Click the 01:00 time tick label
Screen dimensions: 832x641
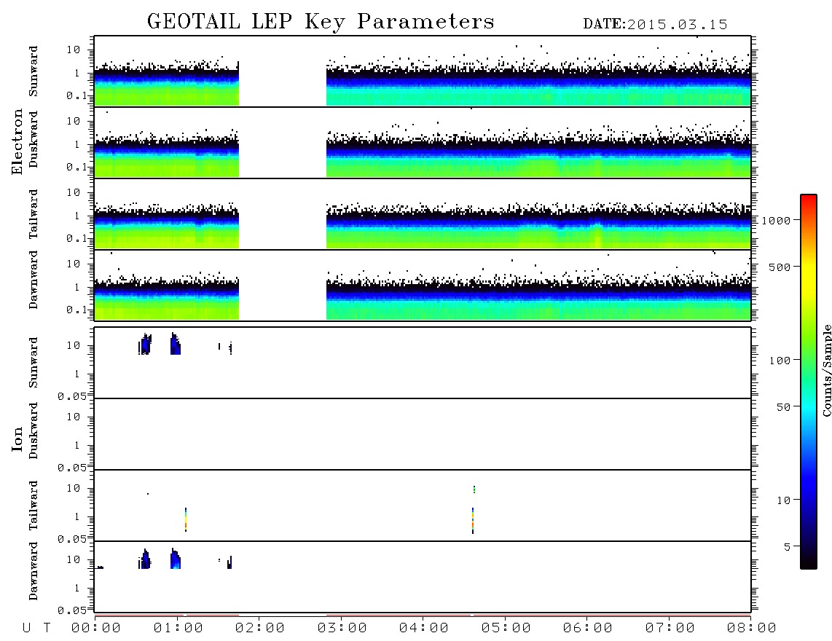tap(178, 629)
